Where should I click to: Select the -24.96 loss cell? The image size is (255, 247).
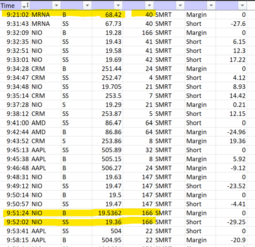point(231,132)
